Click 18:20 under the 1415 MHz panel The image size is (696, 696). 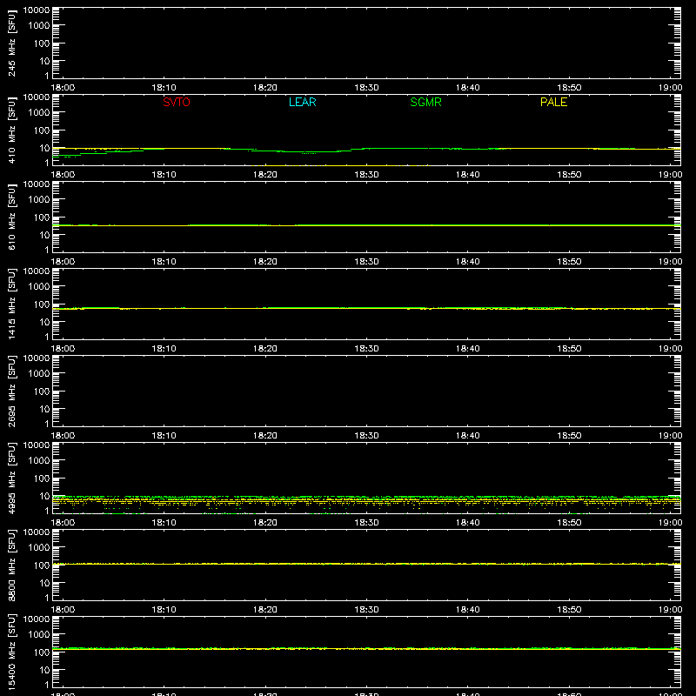point(265,349)
